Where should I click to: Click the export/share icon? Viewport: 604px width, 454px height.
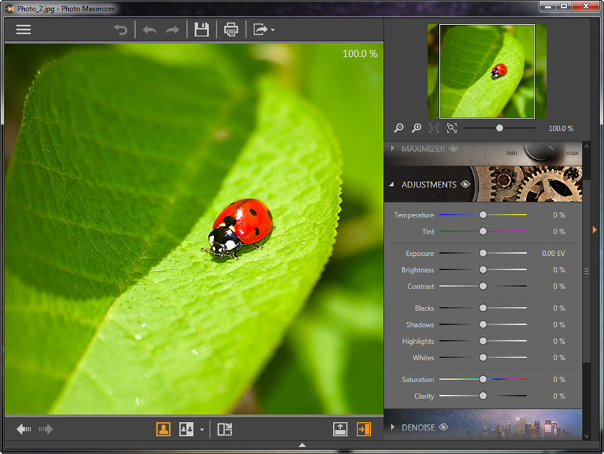tap(260, 30)
